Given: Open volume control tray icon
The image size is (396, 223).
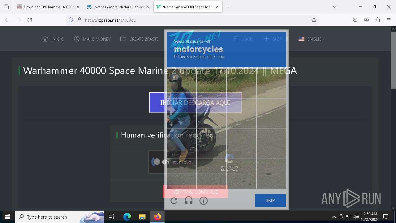Looking at the screenshot, I should 356,217.
